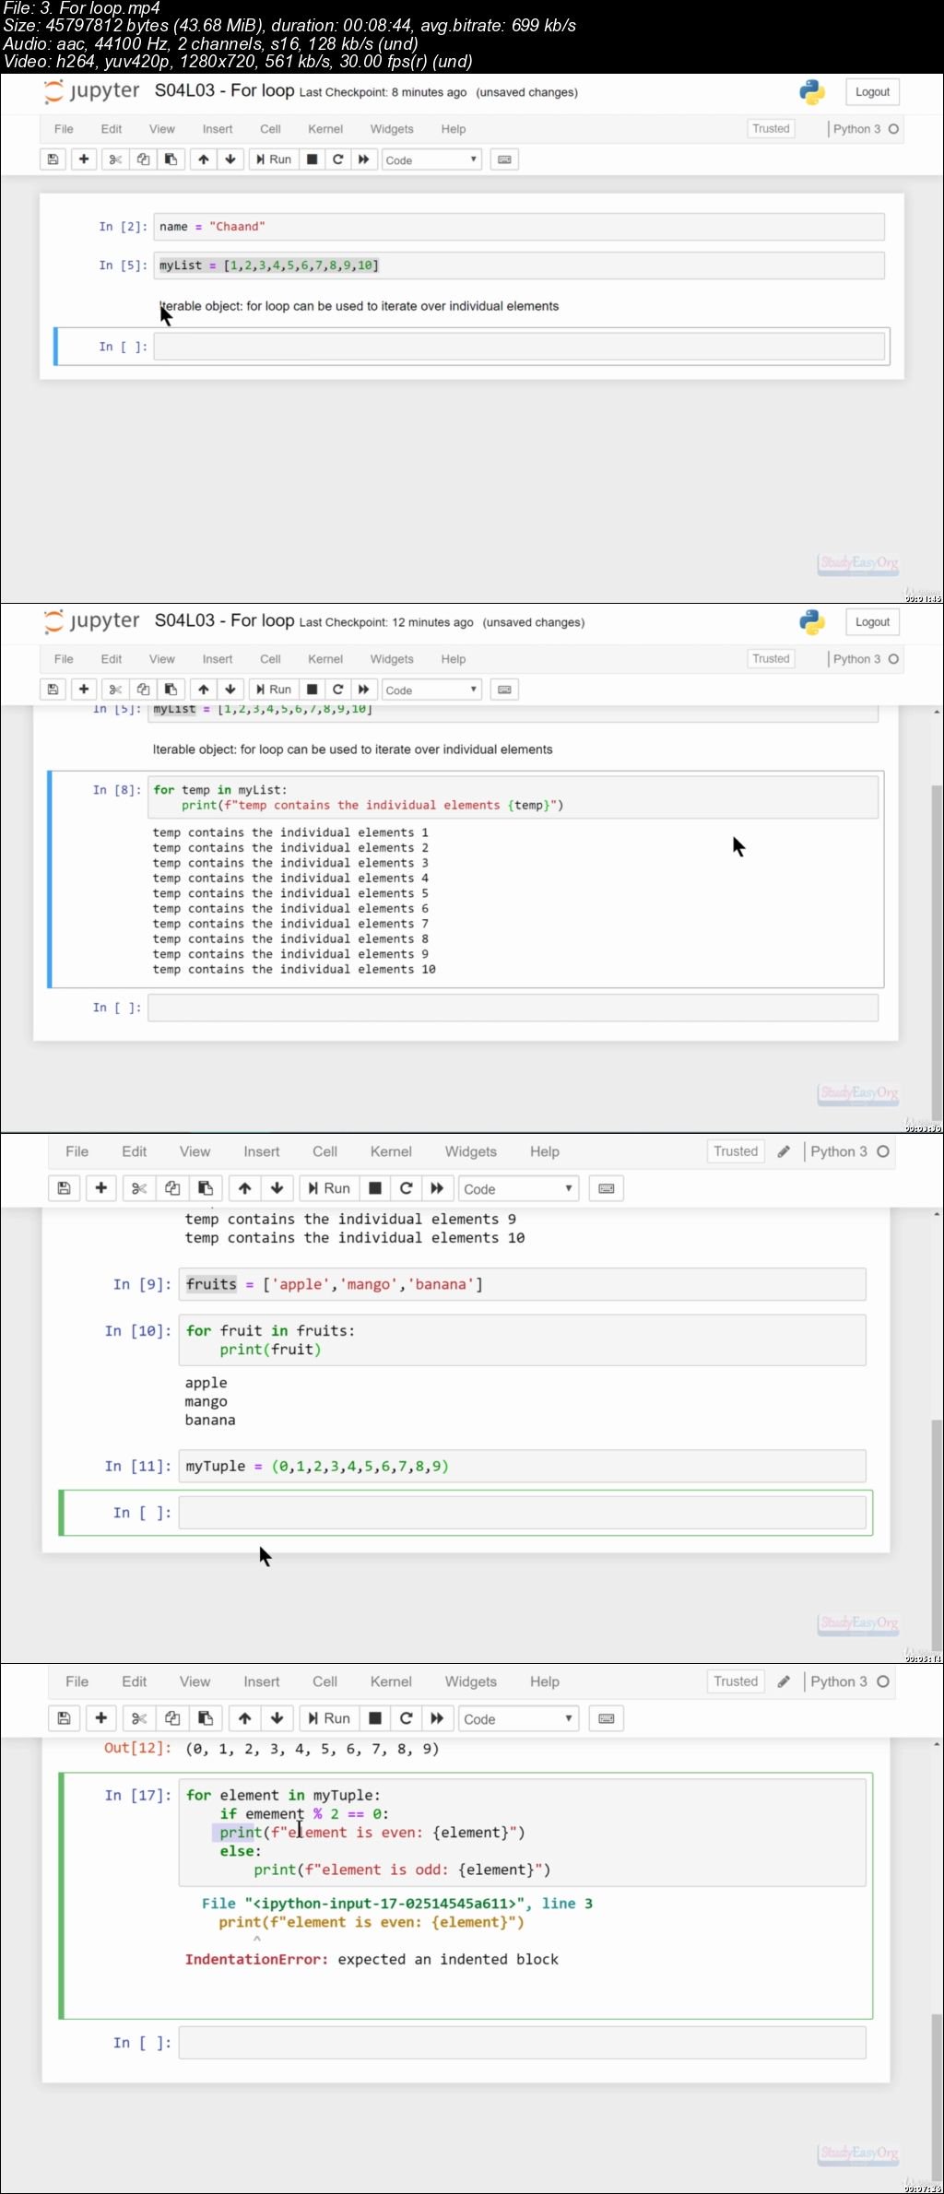Image resolution: width=944 pixels, height=2194 pixels.
Task: Click Run button in the 12-minutes-ago checkpoint frame
Action: pyautogui.click(x=273, y=690)
